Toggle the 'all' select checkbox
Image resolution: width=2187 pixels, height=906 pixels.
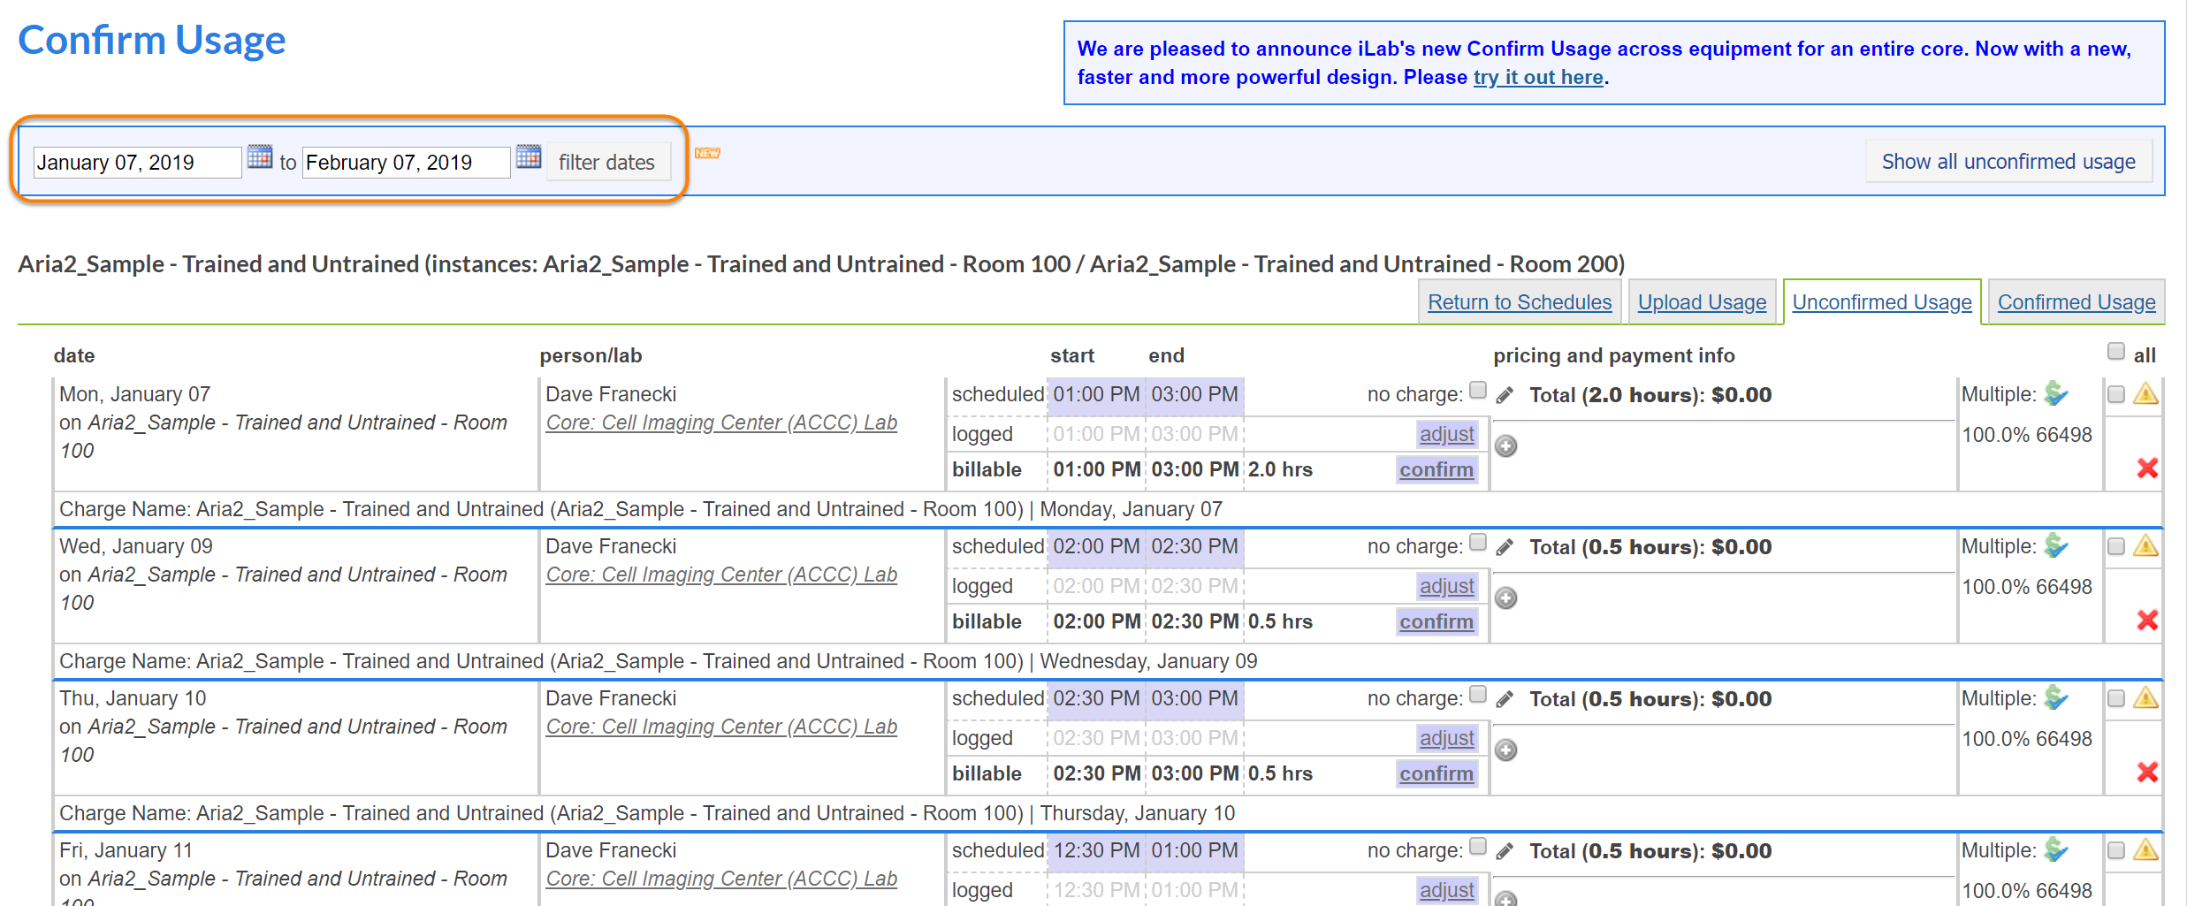point(2115,352)
